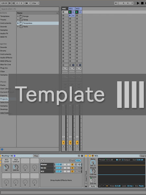This screenshot has width=146, height=195.
Task: Expand the Songs folder in browser
Action: coord(18,16)
